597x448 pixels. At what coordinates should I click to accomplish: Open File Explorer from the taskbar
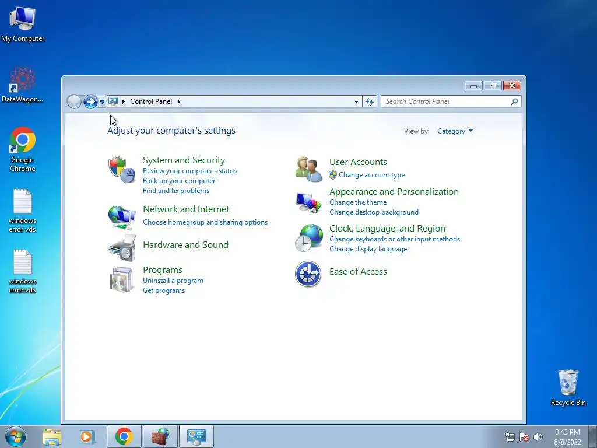pyautogui.click(x=52, y=436)
